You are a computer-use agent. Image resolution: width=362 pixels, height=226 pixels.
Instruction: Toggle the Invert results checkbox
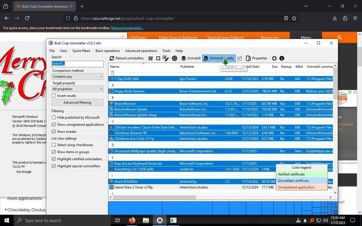[54, 96]
